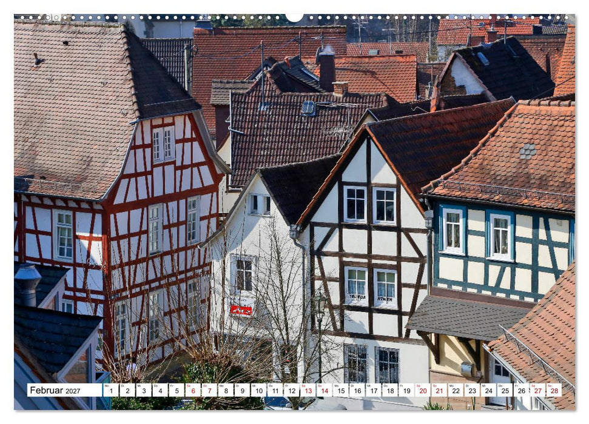Pick day 9 (Di) in the calendar
Screen dimensions: 589x424
(242, 390)
